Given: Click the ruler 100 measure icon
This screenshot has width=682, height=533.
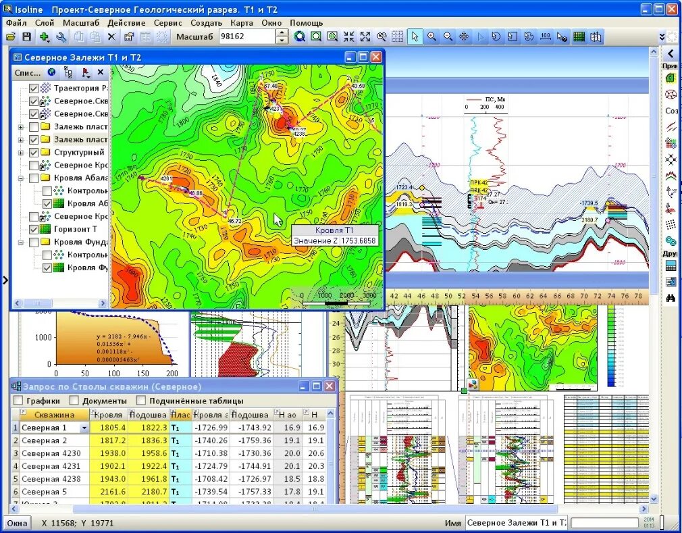Looking at the screenshot, I should [546, 37].
